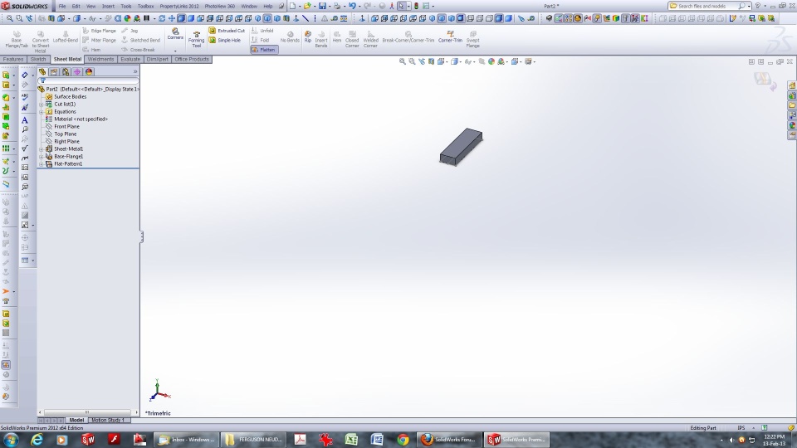Toggle the Flatten button in Sheet Metal toolbar
Screen dimensions: 797x448
(x=264, y=50)
